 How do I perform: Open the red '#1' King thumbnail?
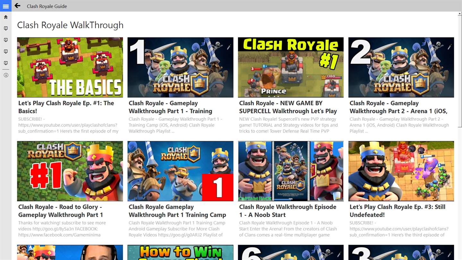click(70, 171)
